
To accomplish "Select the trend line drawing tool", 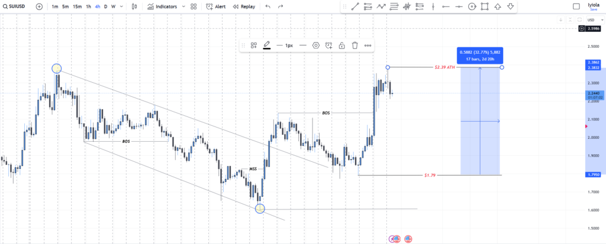I will click(356, 6).
